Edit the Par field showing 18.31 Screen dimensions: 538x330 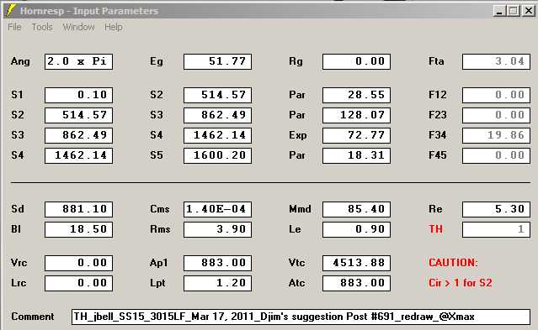[x=356, y=155]
